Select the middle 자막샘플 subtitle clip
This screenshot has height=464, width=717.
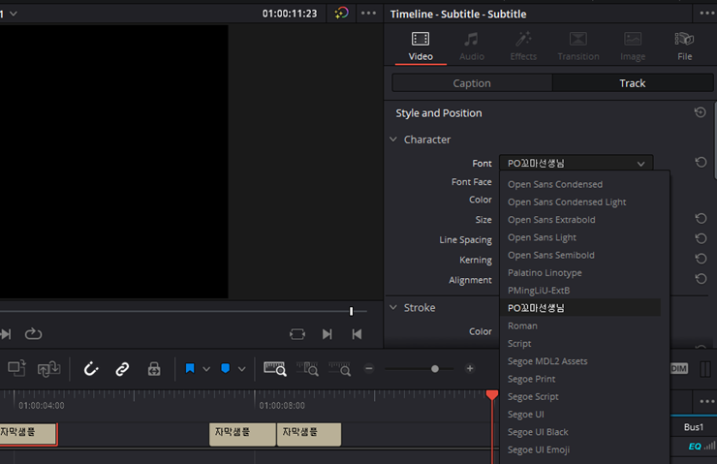pos(242,434)
